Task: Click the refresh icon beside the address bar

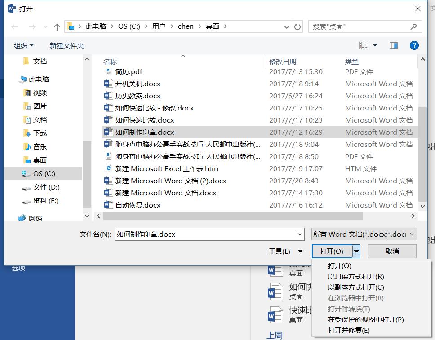Action: point(297,26)
